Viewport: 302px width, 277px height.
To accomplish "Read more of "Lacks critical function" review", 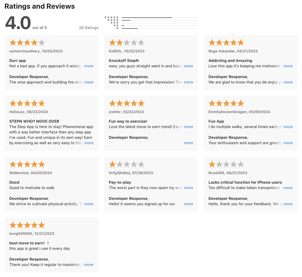I will 288,188.
